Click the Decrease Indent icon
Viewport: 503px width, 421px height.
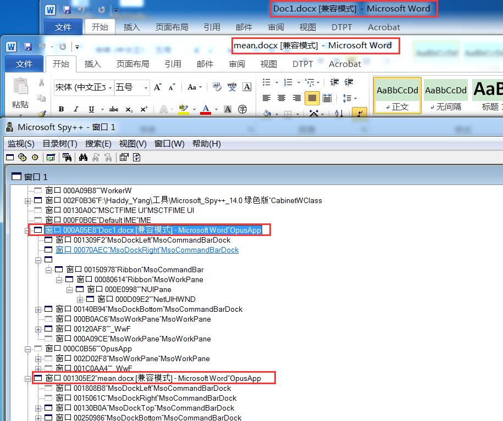coord(334,82)
